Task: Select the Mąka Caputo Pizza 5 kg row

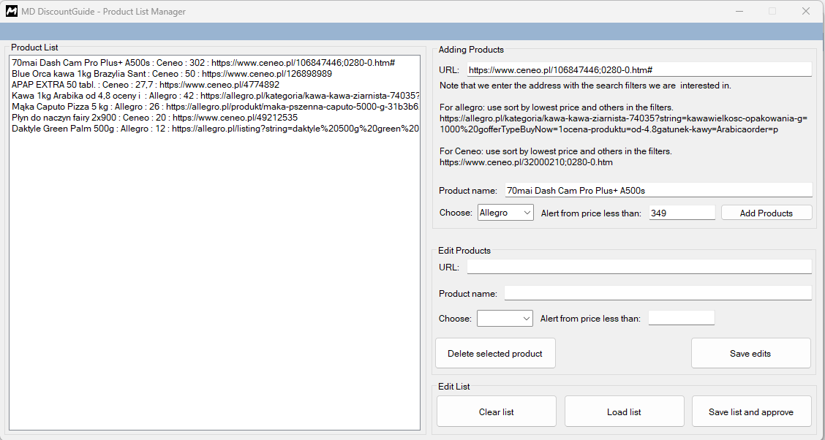Action: pos(215,107)
